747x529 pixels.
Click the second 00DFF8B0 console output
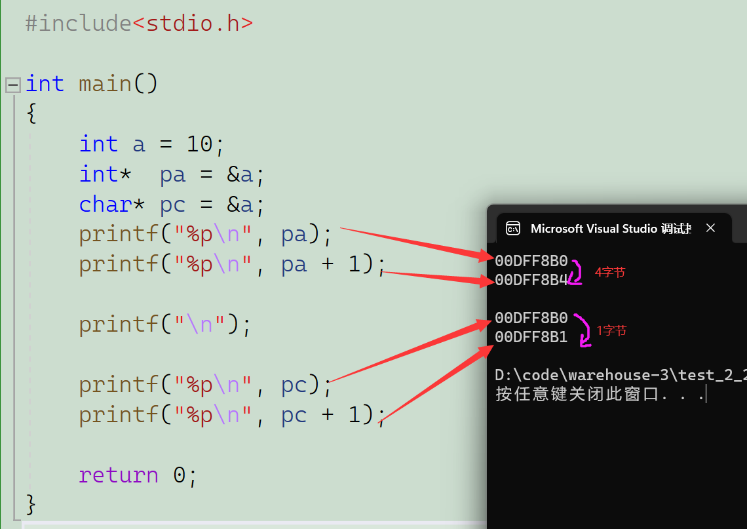(531, 318)
